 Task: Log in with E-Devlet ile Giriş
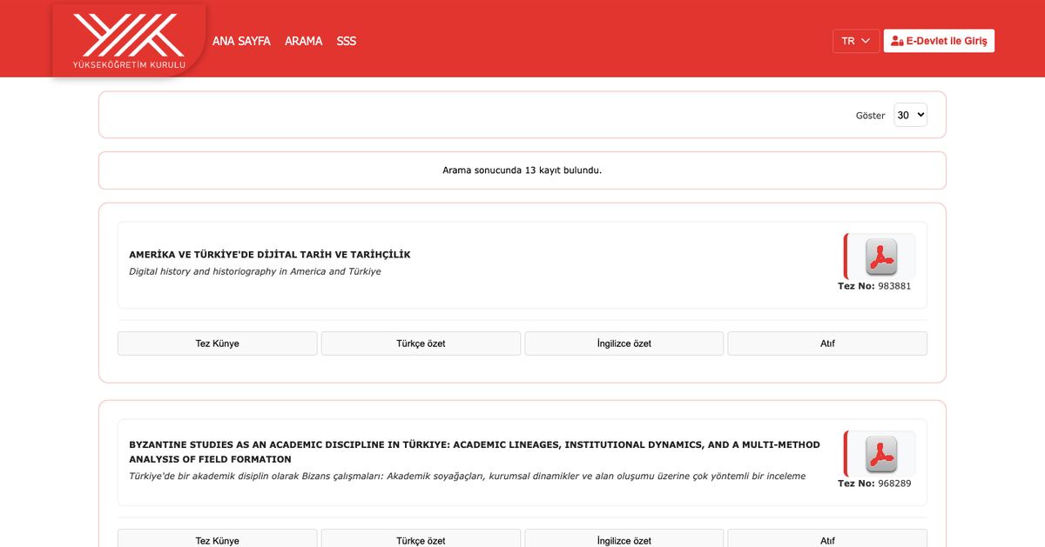pyautogui.click(x=939, y=41)
